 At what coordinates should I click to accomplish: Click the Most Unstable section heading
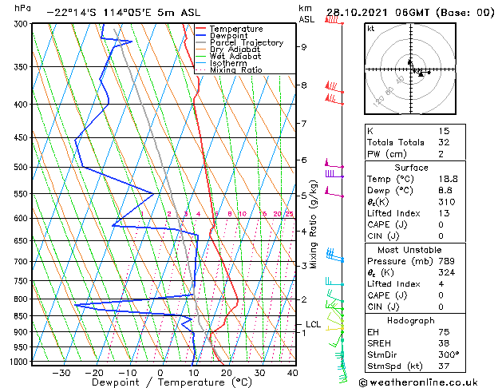(409, 250)
